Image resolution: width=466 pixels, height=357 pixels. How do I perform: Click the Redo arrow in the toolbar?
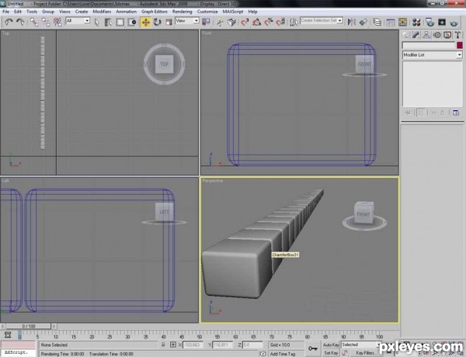(20, 22)
